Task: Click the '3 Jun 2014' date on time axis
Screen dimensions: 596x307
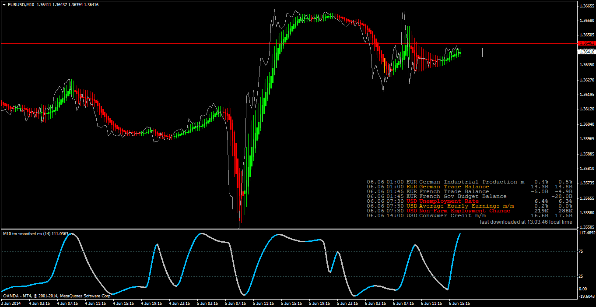Action: pyautogui.click(x=11, y=303)
